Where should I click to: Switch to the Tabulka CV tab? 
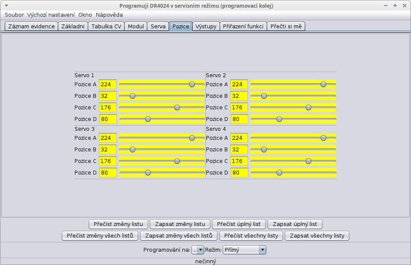pyautogui.click(x=106, y=26)
